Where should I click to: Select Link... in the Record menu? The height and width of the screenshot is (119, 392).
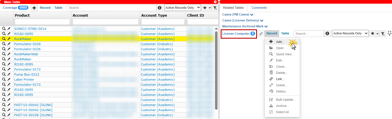tap(280, 79)
